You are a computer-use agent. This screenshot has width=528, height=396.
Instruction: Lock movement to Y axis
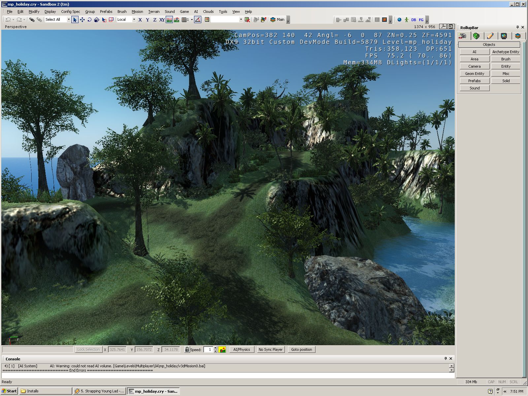(148, 19)
